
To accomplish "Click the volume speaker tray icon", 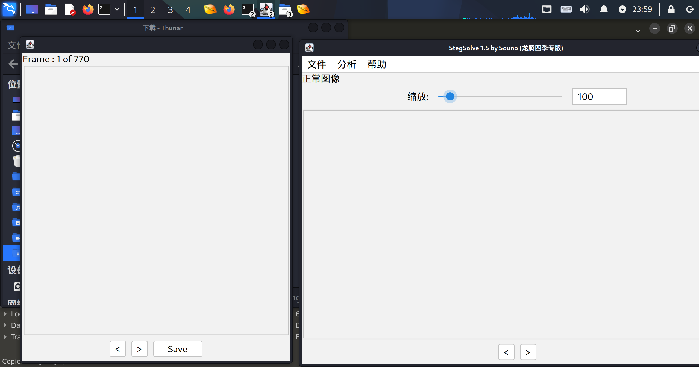I will pos(585,9).
